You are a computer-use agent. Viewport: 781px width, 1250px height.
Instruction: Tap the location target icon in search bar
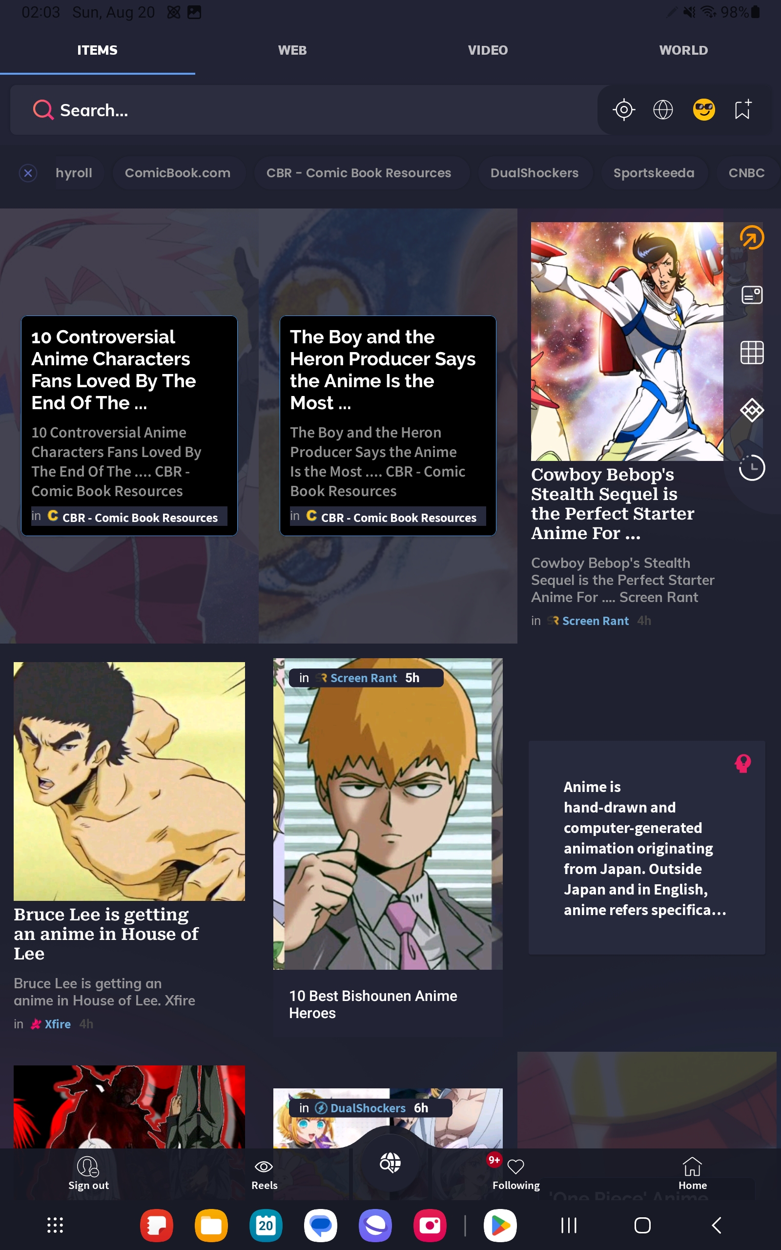pyautogui.click(x=623, y=110)
